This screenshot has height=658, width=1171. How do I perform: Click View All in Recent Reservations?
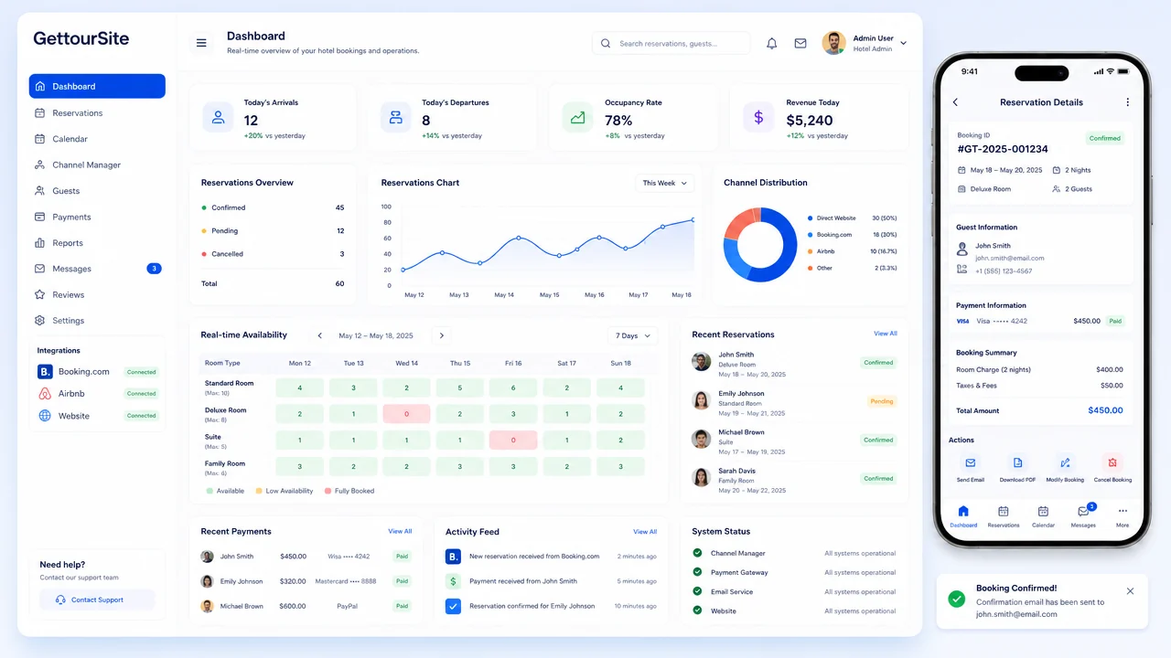click(x=886, y=334)
